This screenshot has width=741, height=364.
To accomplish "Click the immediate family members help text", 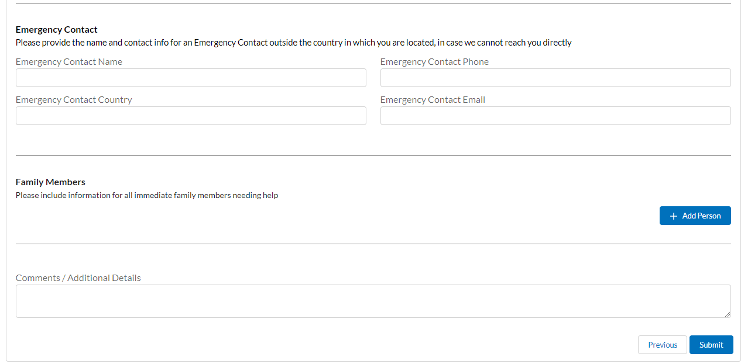I will 147,196.
